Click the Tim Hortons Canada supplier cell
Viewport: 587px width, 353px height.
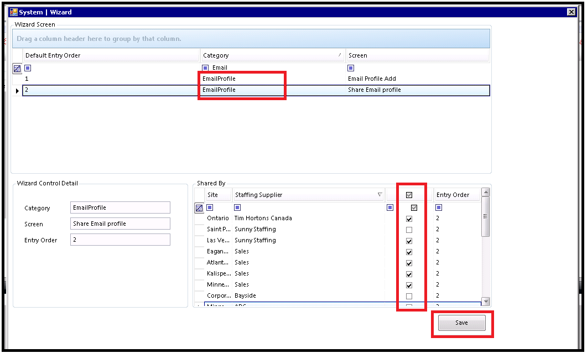click(x=309, y=218)
